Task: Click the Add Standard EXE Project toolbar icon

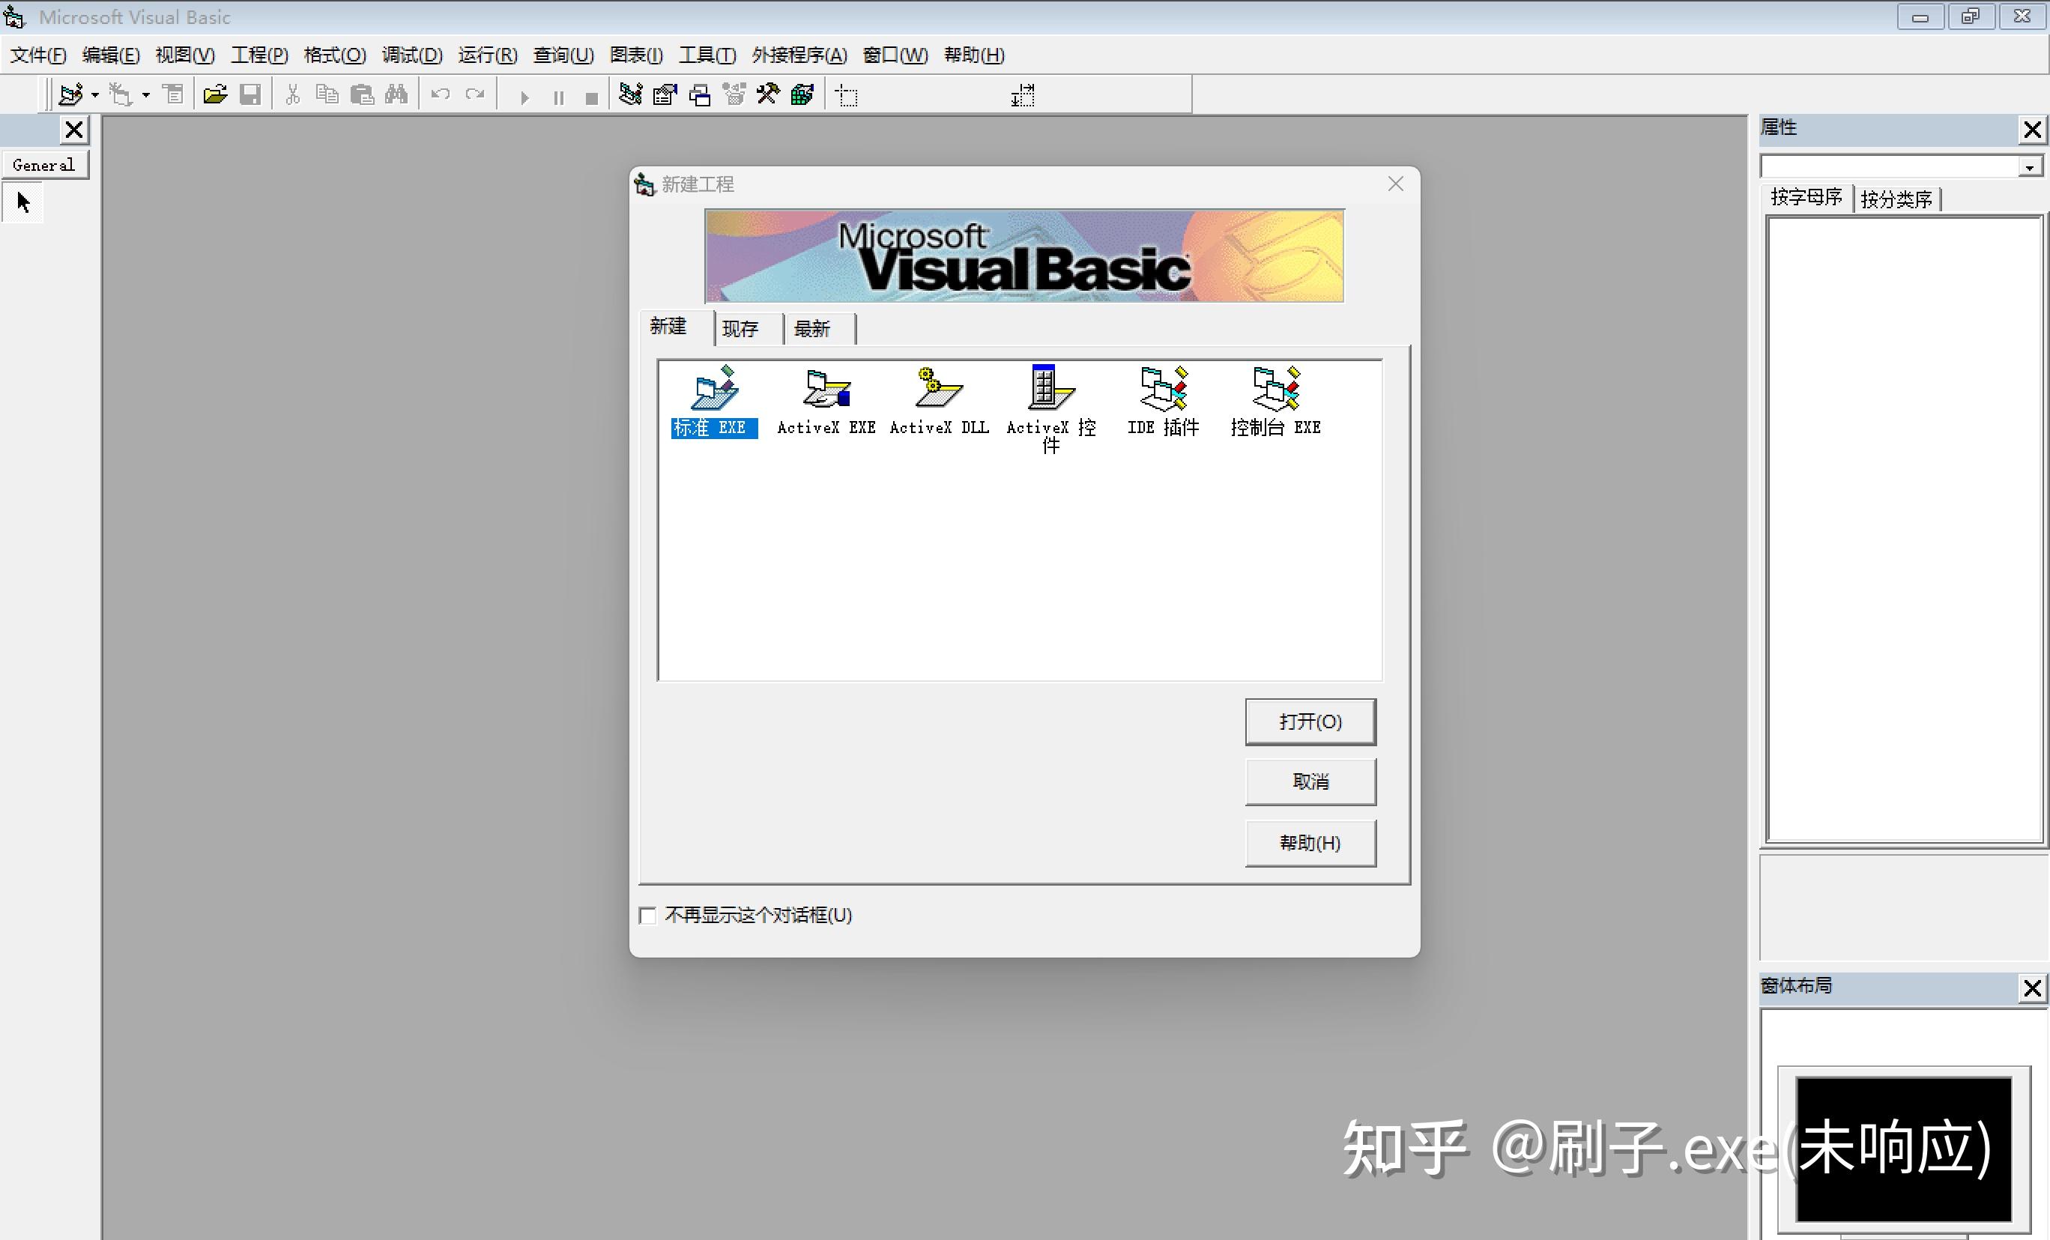Action: [x=70, y=95]
